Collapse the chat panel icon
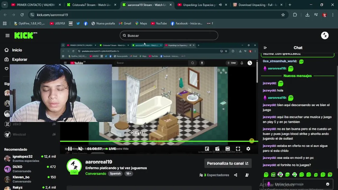Image resolution: width=338 pixels, height=190 pixels. coord(265,48)
